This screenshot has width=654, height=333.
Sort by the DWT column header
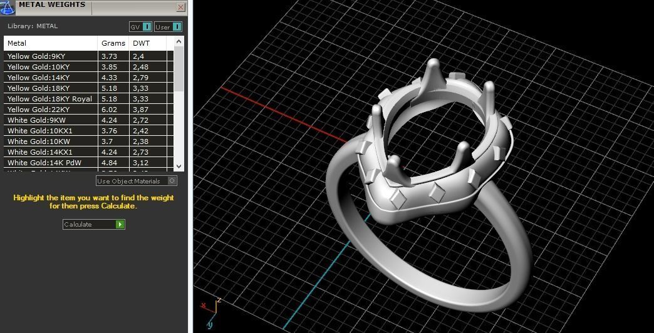click(x=148, y=43)
